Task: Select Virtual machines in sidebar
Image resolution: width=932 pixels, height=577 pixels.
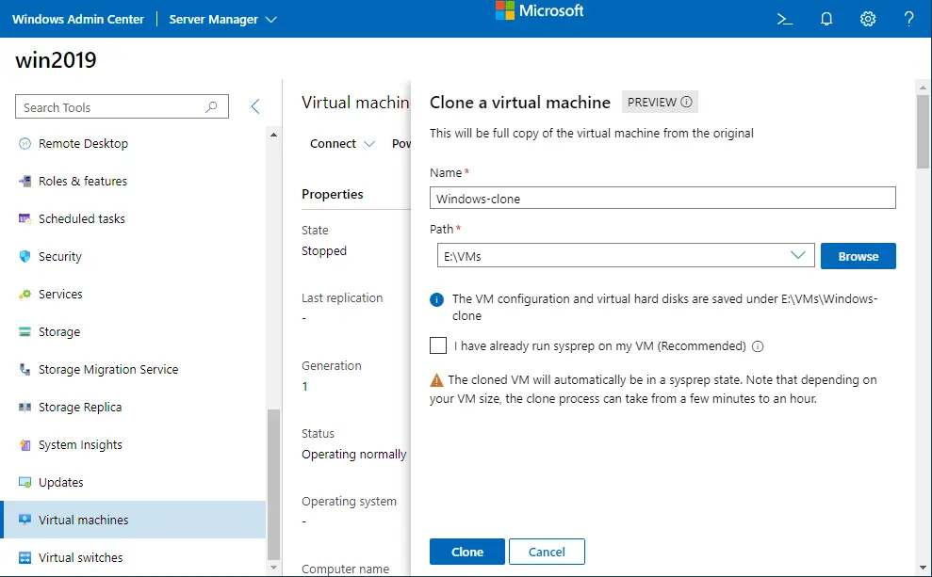Action: pyautogui.click(x=134, y=520)
